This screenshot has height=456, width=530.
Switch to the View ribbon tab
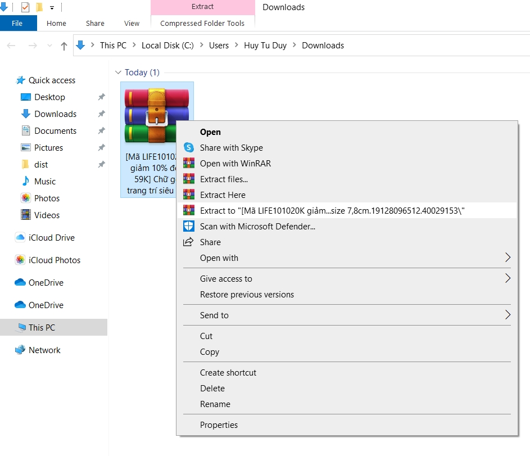pos(132,24)
